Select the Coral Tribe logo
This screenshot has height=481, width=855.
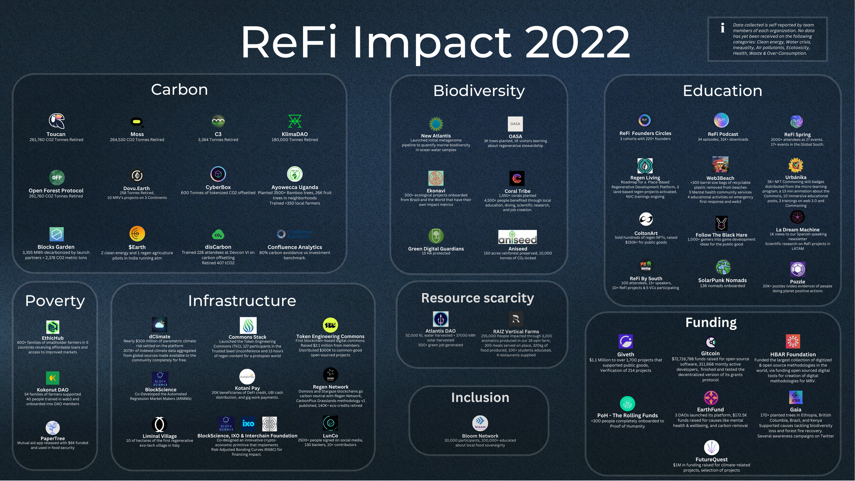(517, 178)
